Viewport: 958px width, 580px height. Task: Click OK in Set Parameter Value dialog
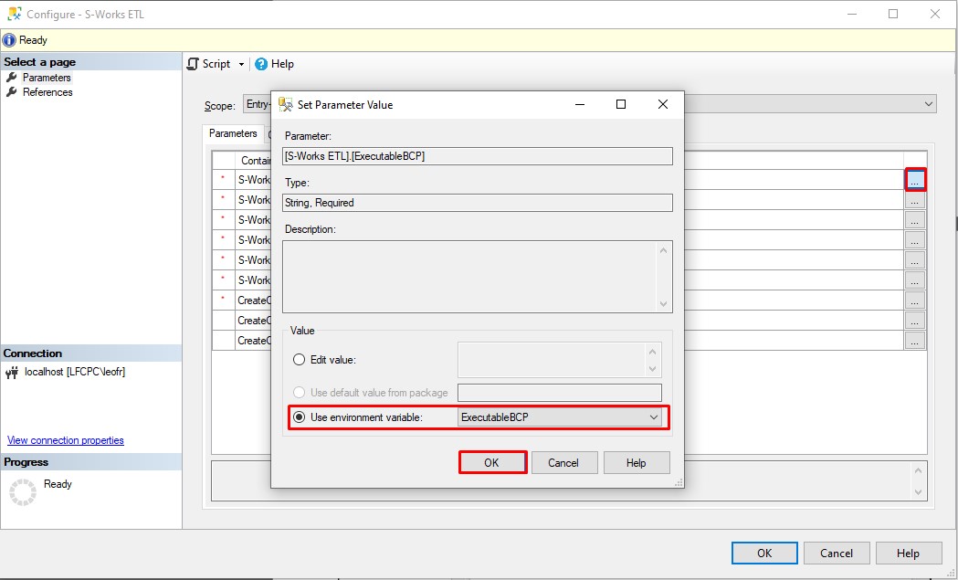pyautogui.click(x=492, y=463)
